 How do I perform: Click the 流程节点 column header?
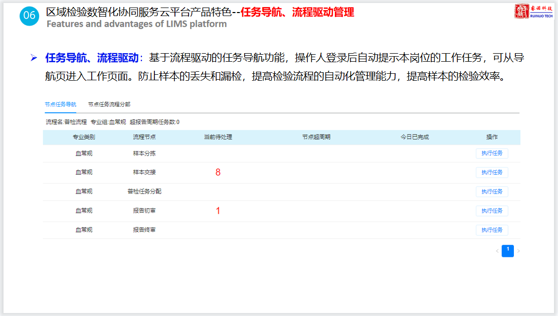144,137
